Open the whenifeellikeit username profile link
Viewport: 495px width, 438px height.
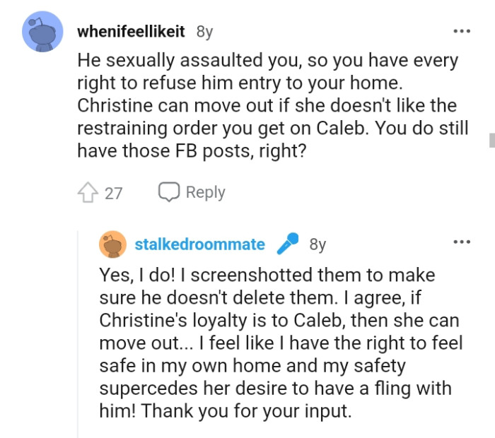point(131,32)
